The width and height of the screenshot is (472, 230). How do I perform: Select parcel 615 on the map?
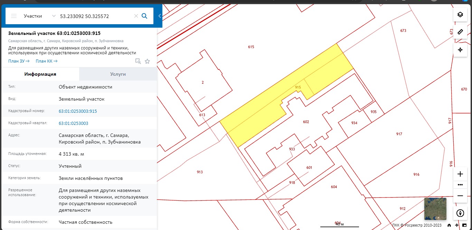point(251,47)
